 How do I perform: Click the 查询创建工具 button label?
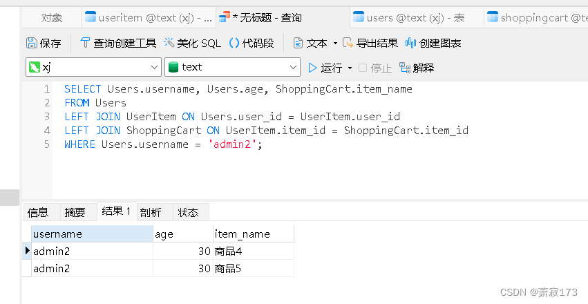(x=124, y=43)
